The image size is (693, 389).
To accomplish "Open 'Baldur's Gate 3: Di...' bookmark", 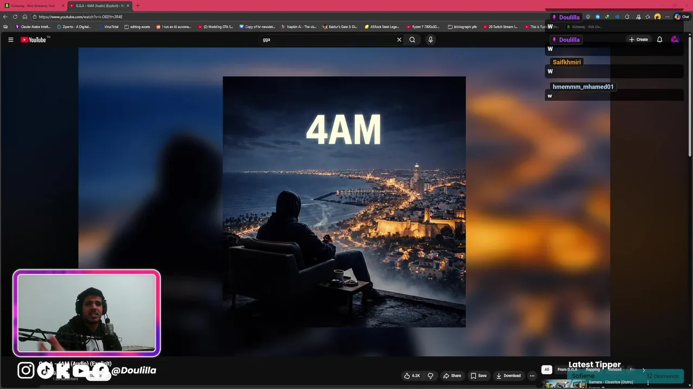I will pyautogui.click(x=340, y=26).
